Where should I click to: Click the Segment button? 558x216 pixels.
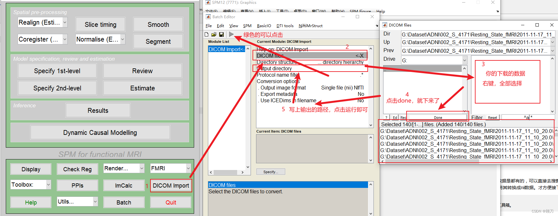(x=158, y=42)
